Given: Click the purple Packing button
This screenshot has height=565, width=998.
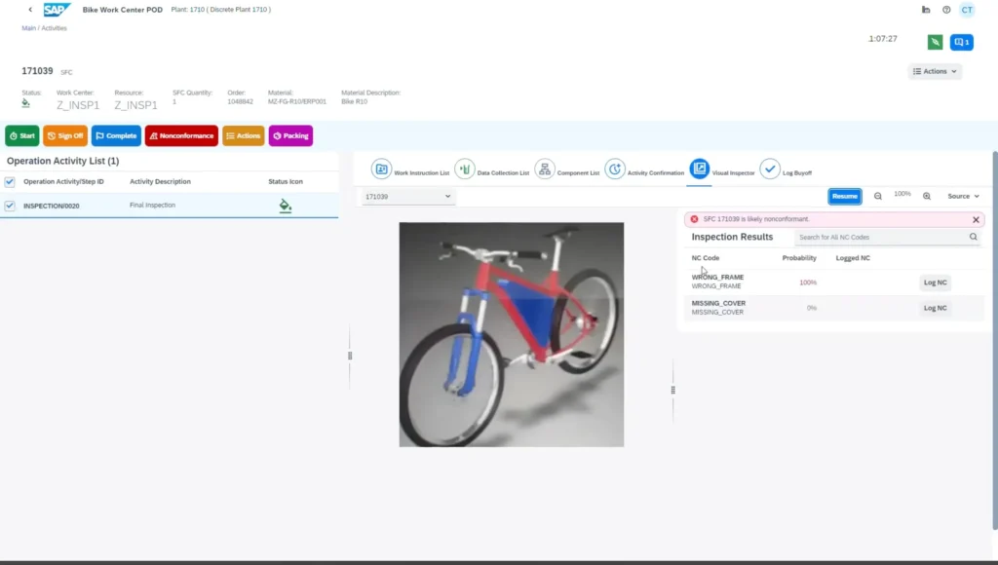Looking at the screenshot, I should tap(290, 135).
